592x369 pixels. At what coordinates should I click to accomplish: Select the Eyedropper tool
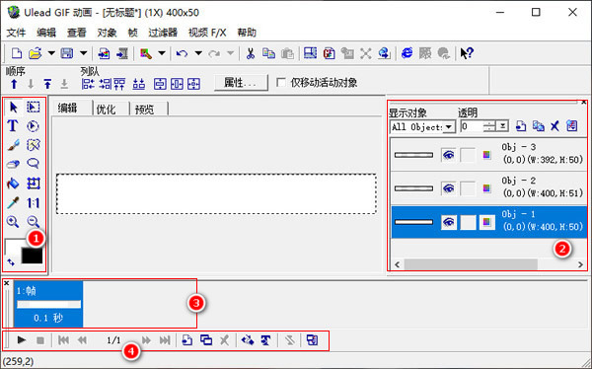pyautogui.click(x=13, y=203)
